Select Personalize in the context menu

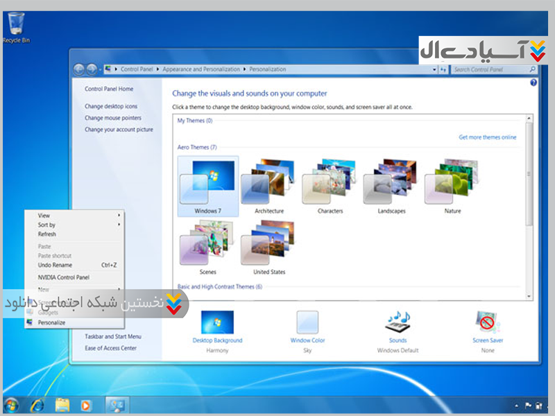pyautogui.click(x=51, y=322)
